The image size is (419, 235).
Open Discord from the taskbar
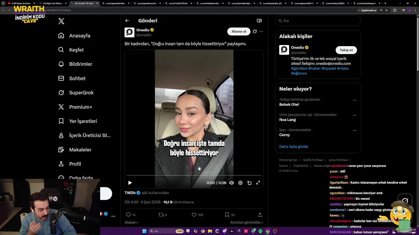(224, 231)
